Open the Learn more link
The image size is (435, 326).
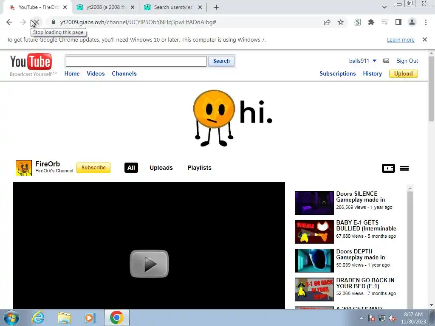pyautogui.click(x=401, y=39)
